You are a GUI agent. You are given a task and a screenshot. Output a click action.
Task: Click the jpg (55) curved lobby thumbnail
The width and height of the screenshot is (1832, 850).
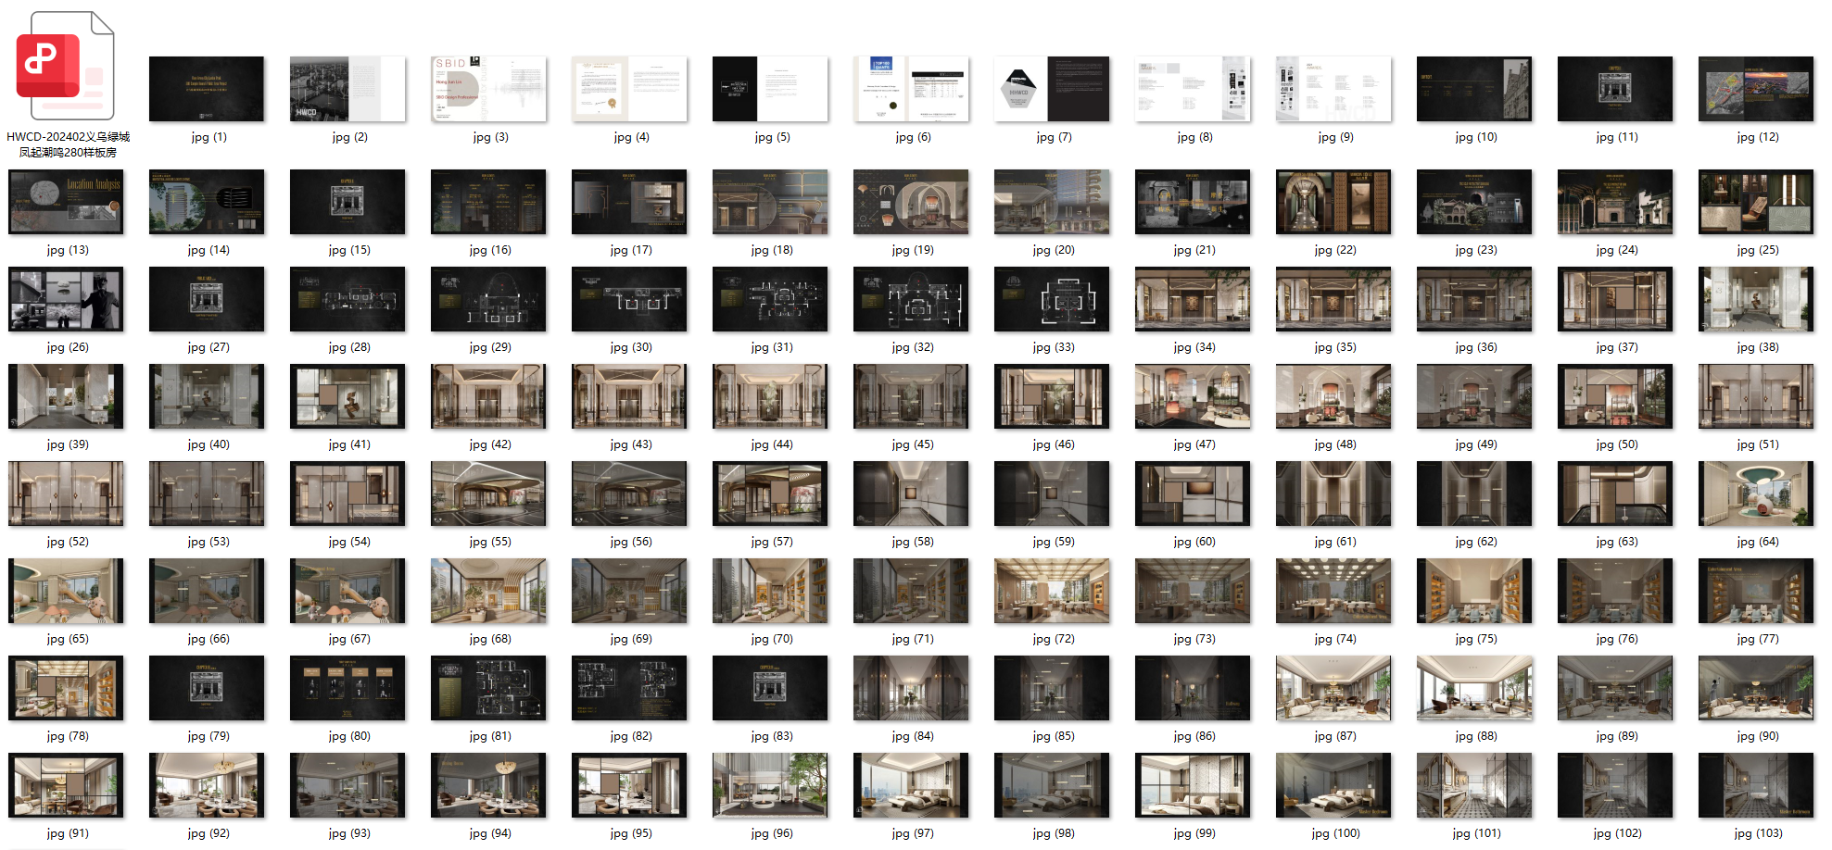point(488,494)
